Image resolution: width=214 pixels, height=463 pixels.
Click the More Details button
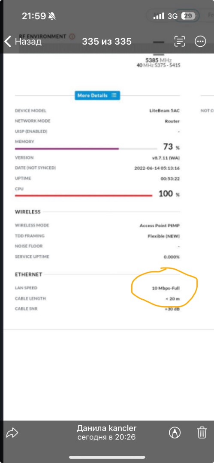(97, 95)
